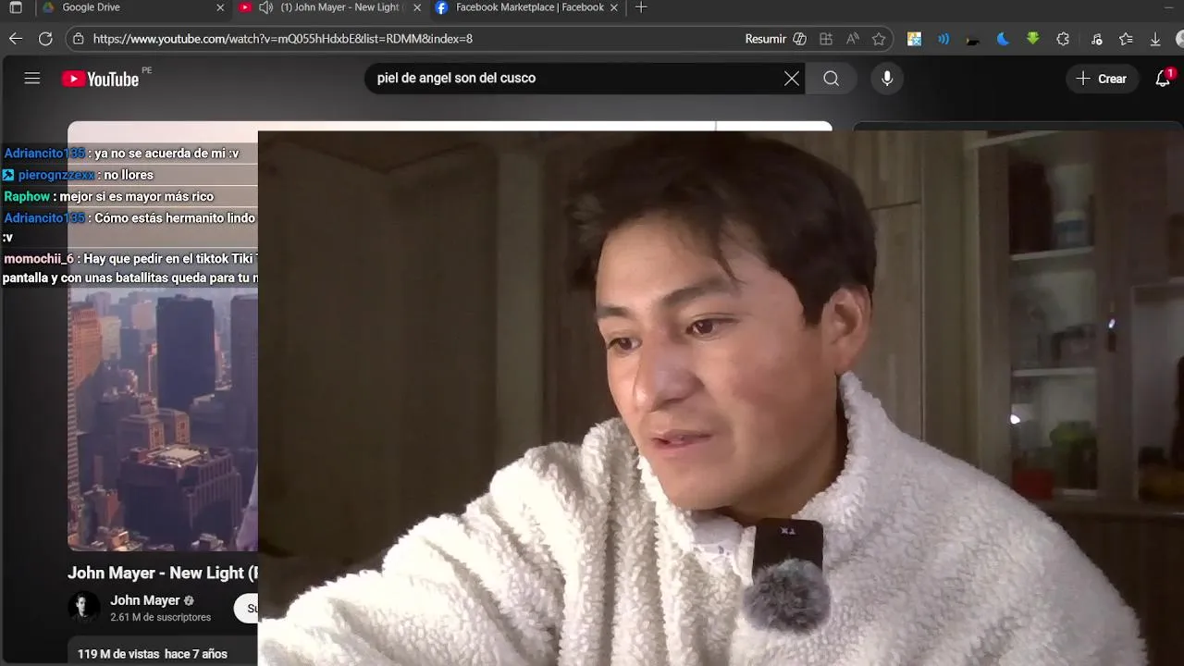
Task: Add this page to favorites star
Action: pos(879,39)
